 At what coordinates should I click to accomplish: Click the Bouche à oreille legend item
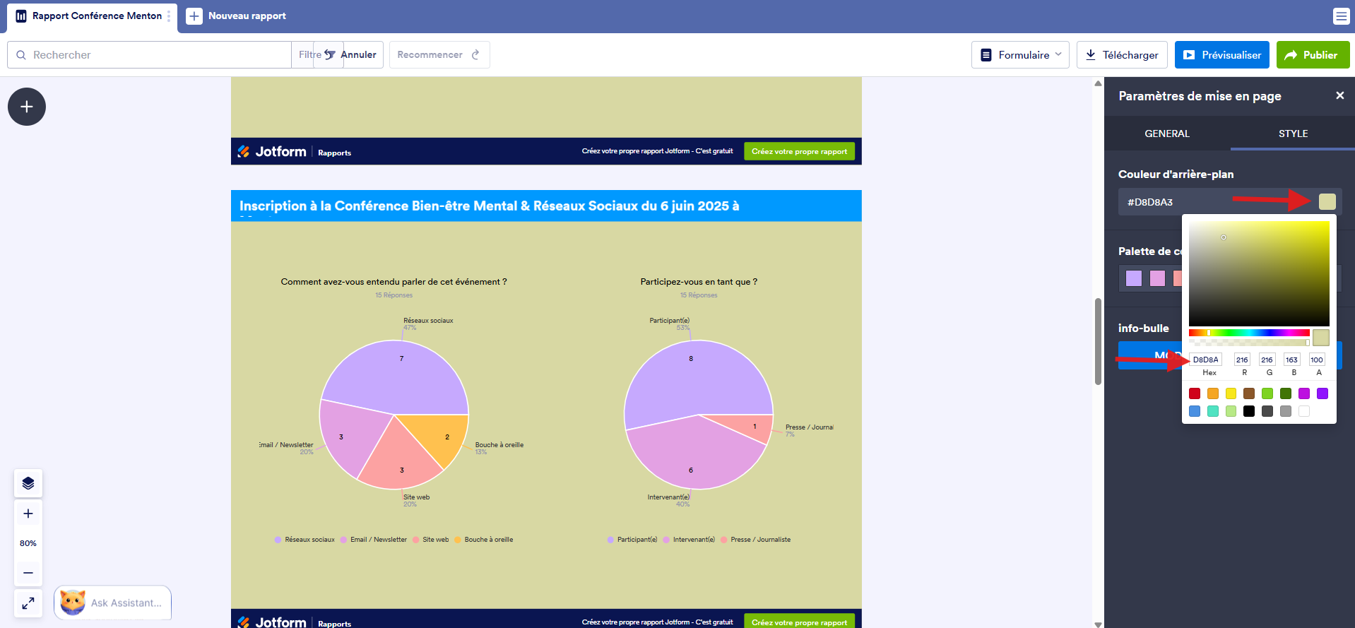484,540
